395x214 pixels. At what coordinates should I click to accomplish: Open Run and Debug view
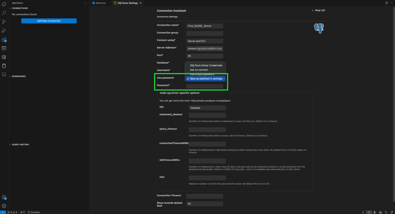[x=4, y=30]
